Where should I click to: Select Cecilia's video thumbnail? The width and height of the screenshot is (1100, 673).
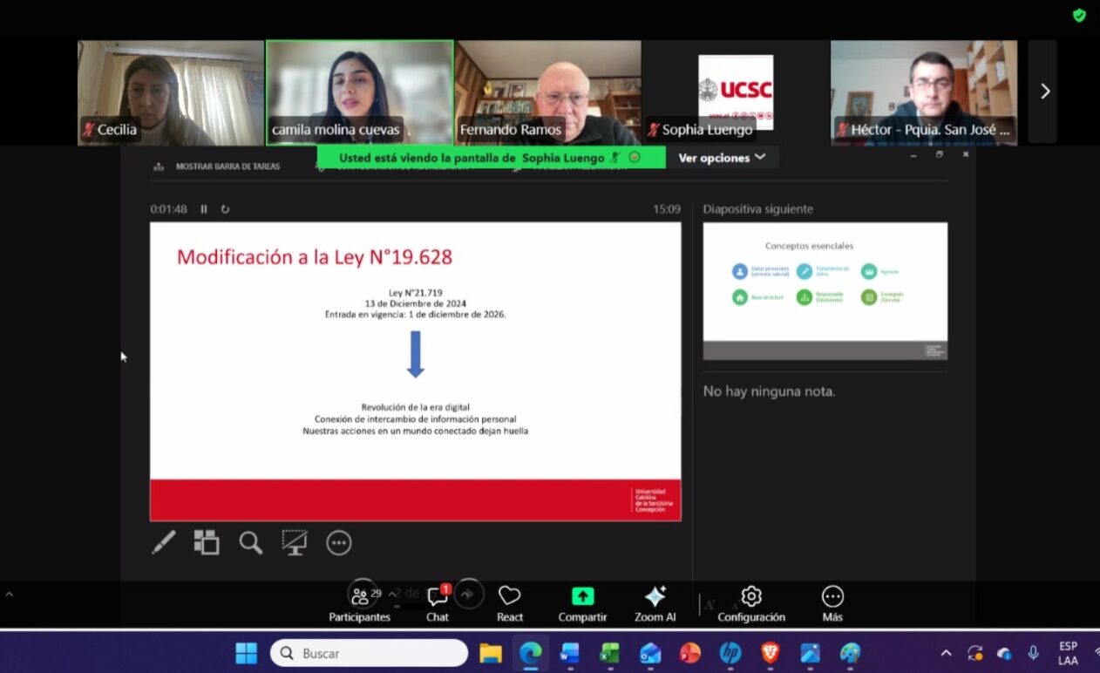(x=170, y=92)
